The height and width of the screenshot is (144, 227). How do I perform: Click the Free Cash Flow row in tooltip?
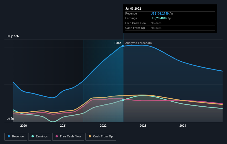170,23
